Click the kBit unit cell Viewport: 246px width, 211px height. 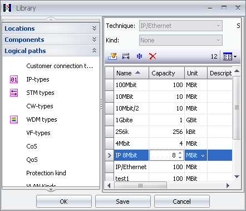pyautogui.click(x=196, y=132)
